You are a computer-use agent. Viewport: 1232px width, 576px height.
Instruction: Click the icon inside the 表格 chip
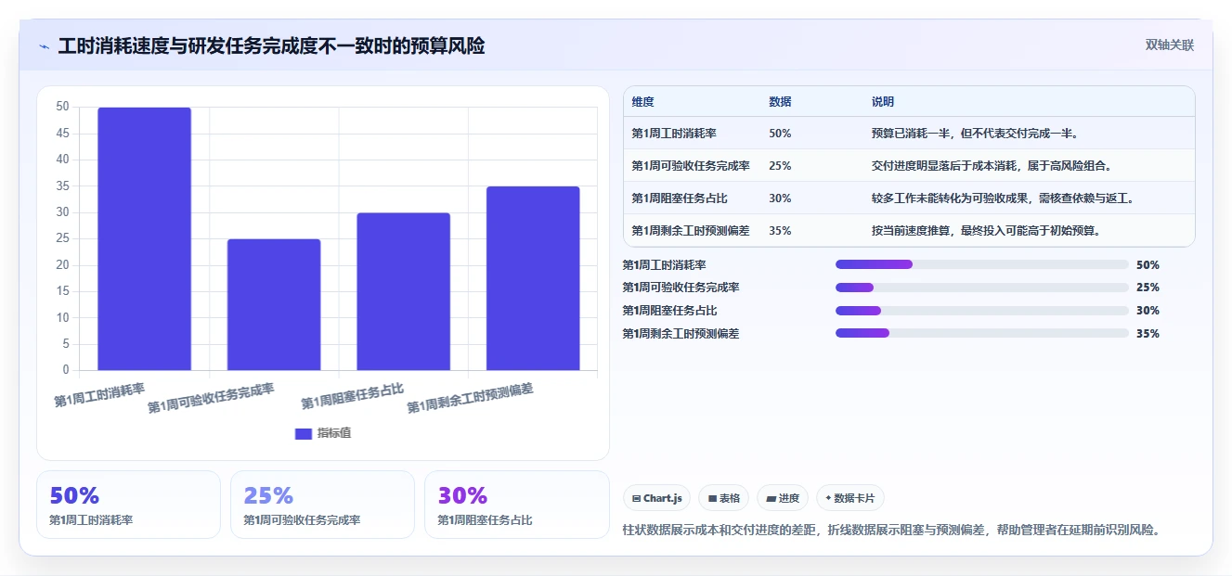(712, 498)
